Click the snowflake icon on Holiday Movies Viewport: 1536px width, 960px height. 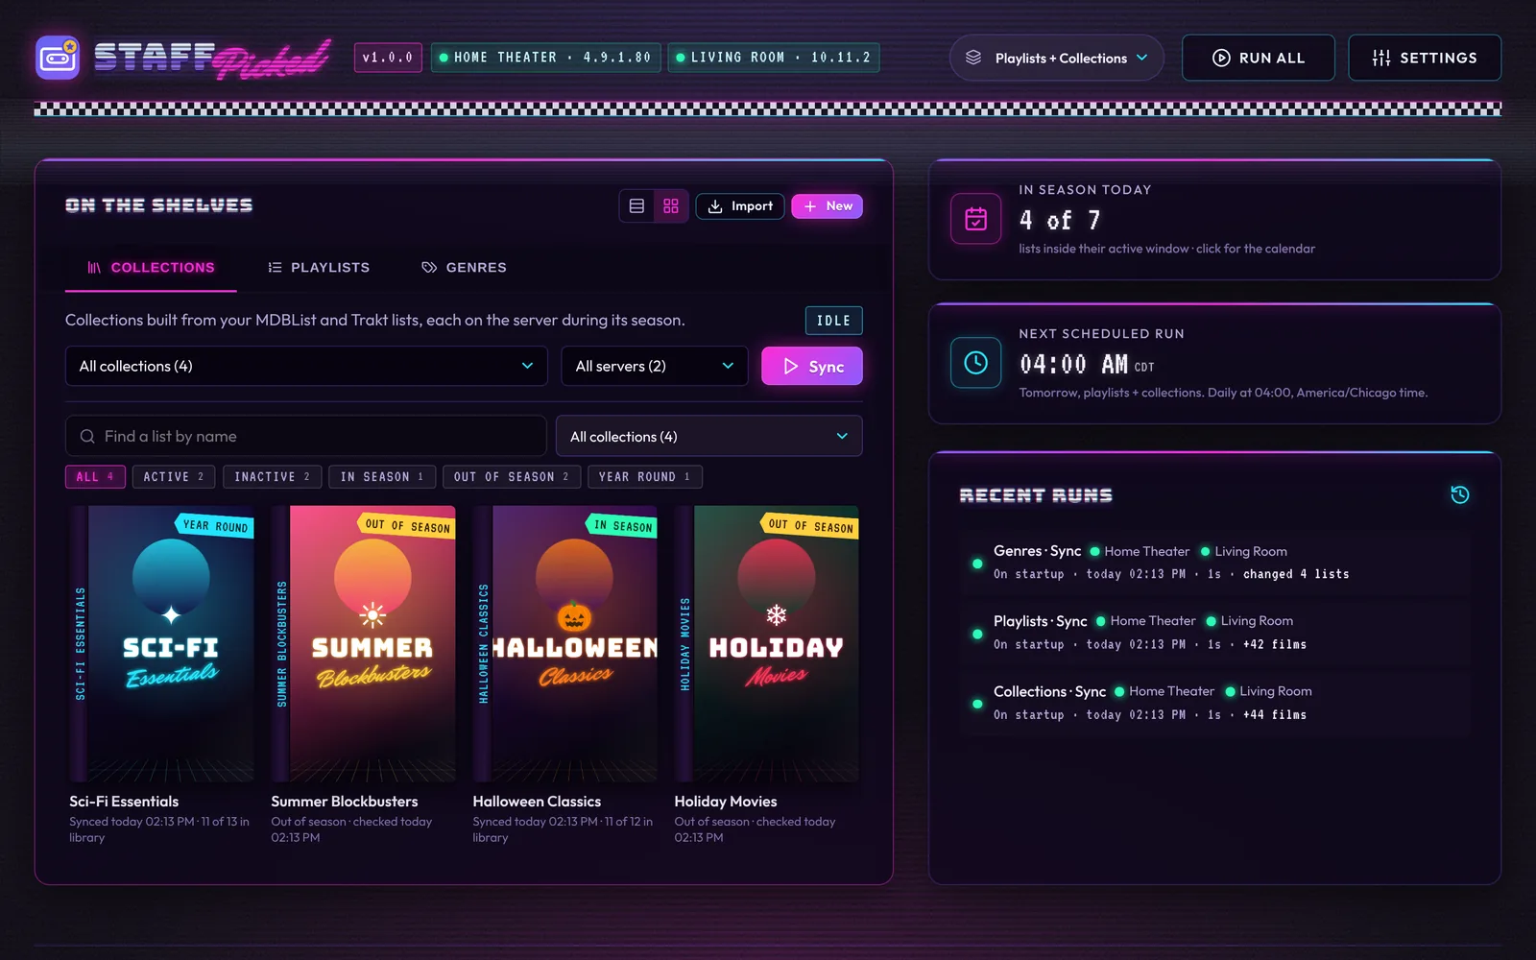pos(776,615)
